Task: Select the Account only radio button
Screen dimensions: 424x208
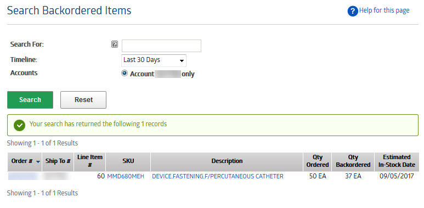Action: click(125, 74)
